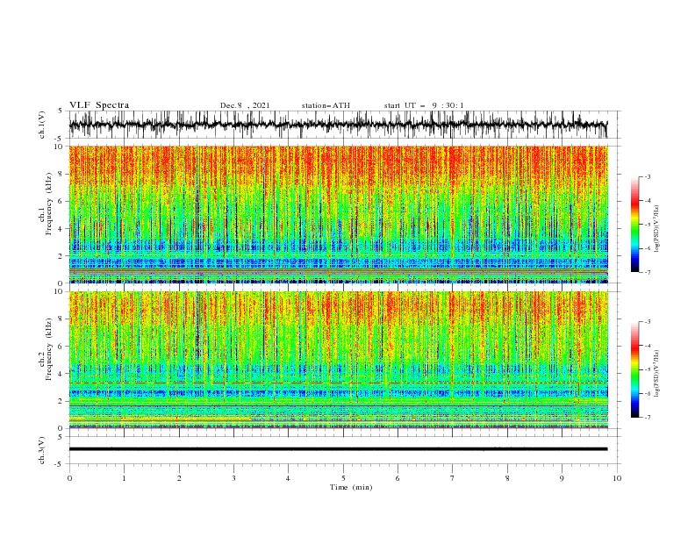Click time axis tick label "3"

[233, 478]
